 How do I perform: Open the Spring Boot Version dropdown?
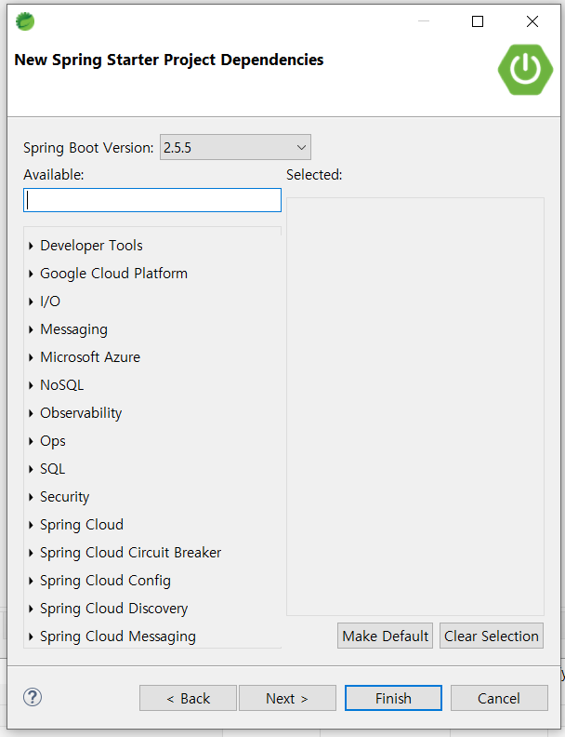click(x=235, y=147)
